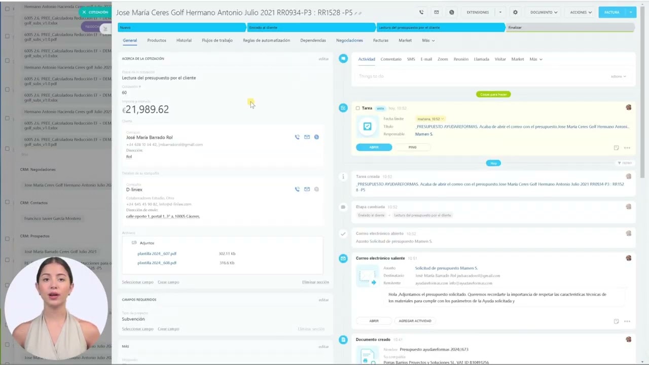The height and width of the screenshot is (365, 649).
Task: Email contact José María Barrado Rol
Action: [307, 137]
